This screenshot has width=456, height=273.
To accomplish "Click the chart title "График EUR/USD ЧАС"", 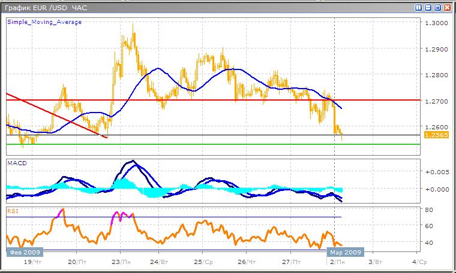I will click(45, 7).
